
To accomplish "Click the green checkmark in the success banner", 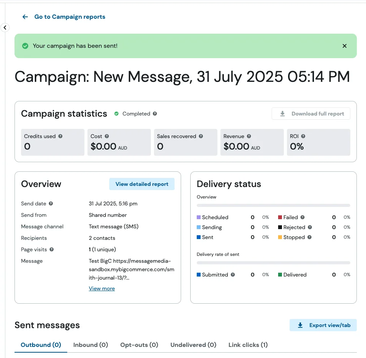I will coord(25,46).
